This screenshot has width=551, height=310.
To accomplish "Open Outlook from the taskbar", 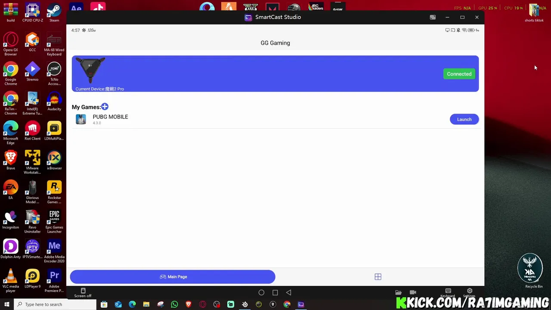I will (118, 304).
